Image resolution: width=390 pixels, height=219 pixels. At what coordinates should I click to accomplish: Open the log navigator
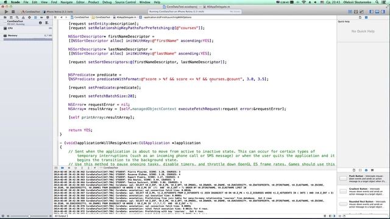[x=48, y=18]
